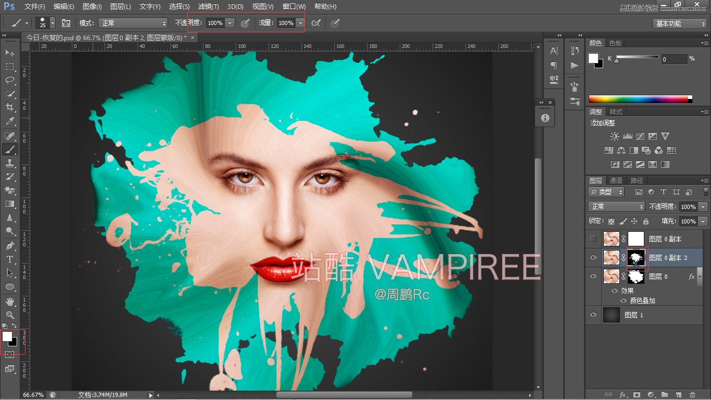This screenshot has width=711, height=400.
Task: Switch to the 样式 tab
Action: pos(616,112)
